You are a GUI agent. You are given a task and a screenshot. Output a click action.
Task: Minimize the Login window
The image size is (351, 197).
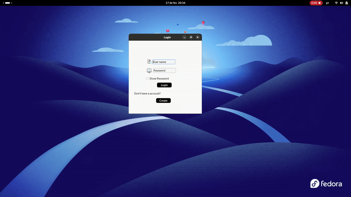coord(184,37)
